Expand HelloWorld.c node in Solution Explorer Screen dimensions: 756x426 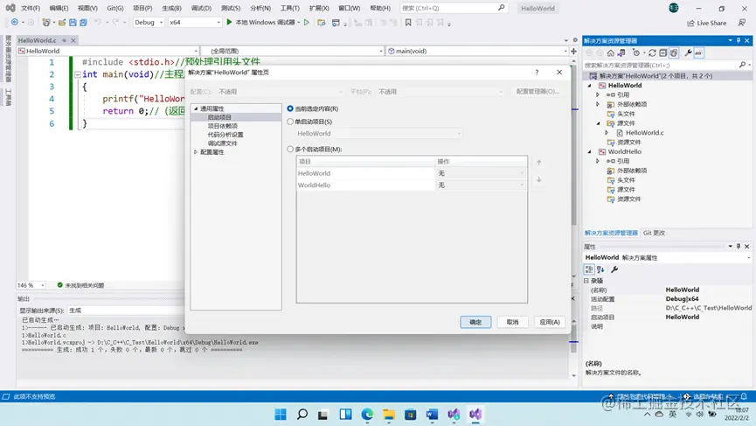click(x=607, y=133)
